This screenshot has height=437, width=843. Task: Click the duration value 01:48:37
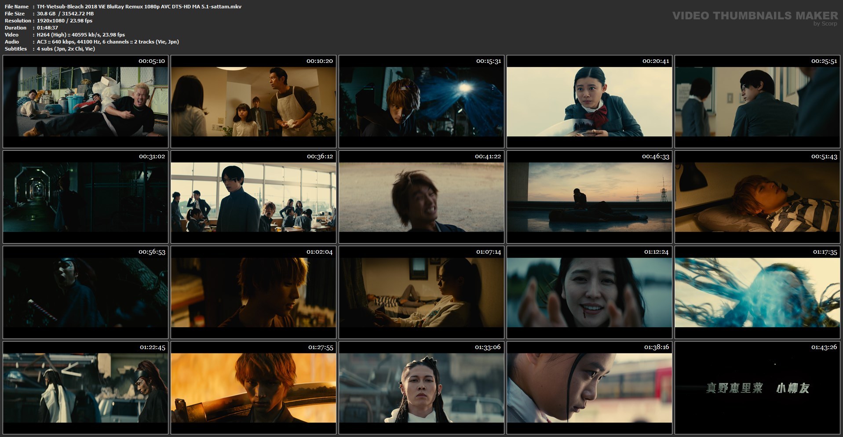tap(47, 28)
